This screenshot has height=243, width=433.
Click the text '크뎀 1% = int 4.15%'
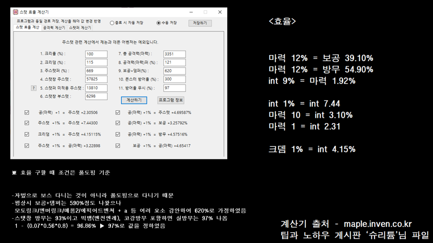(x=312, y=150)
